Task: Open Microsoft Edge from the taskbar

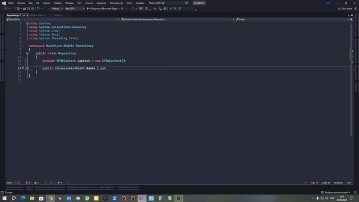Action: coord(23,198)
